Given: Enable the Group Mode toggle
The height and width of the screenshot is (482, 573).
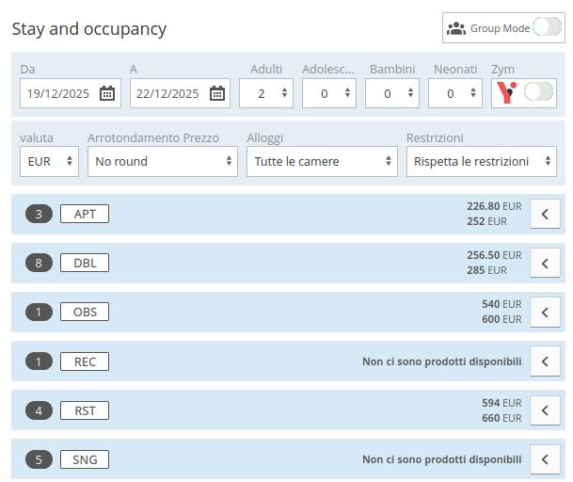Looking at the screenshot, I should click(x=547, y=28).
